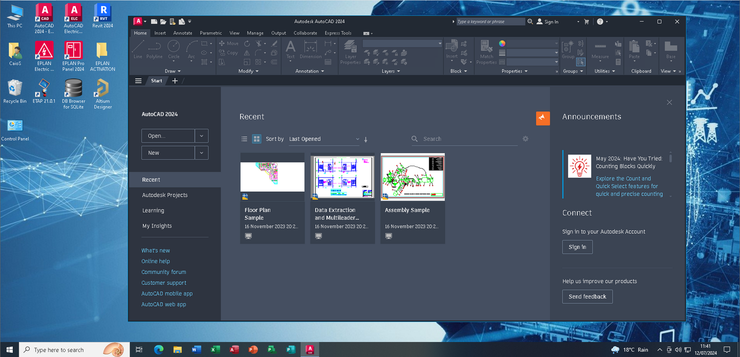This screenshot has height=357, width=740.
Task: Click the New file quick access icon
Action: (x=154, y=21)
